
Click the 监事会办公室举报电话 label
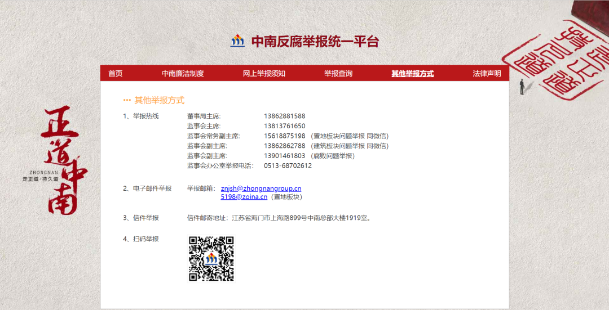click(x=220, y=166)
